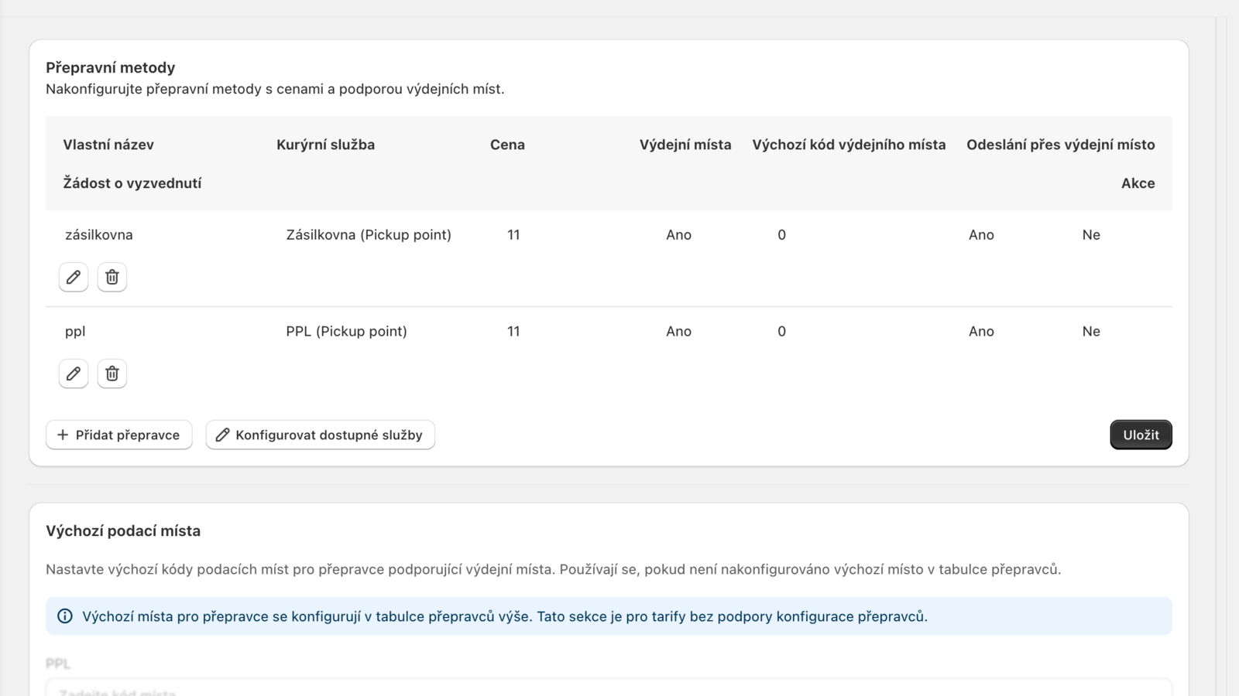Click the Ne value in ppl row

[1091, 332]
